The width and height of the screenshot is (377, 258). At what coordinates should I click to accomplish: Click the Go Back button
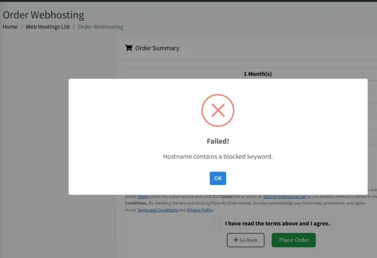[x=245, y=240]
